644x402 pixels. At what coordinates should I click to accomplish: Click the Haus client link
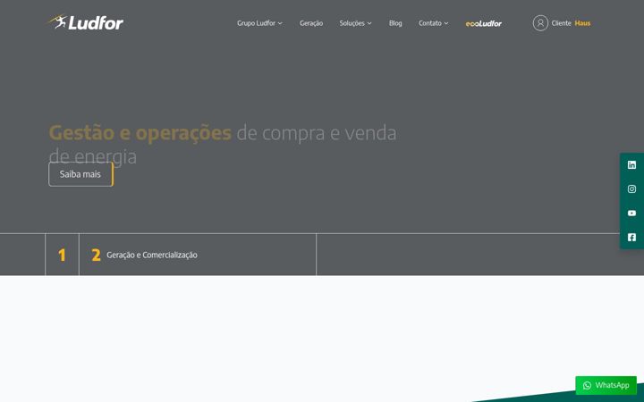pos(582,23)
